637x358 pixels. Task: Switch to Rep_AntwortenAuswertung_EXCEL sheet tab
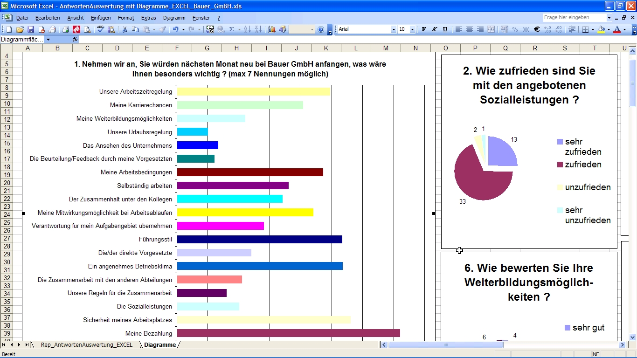pyautogui.click(x=86, y=345)
